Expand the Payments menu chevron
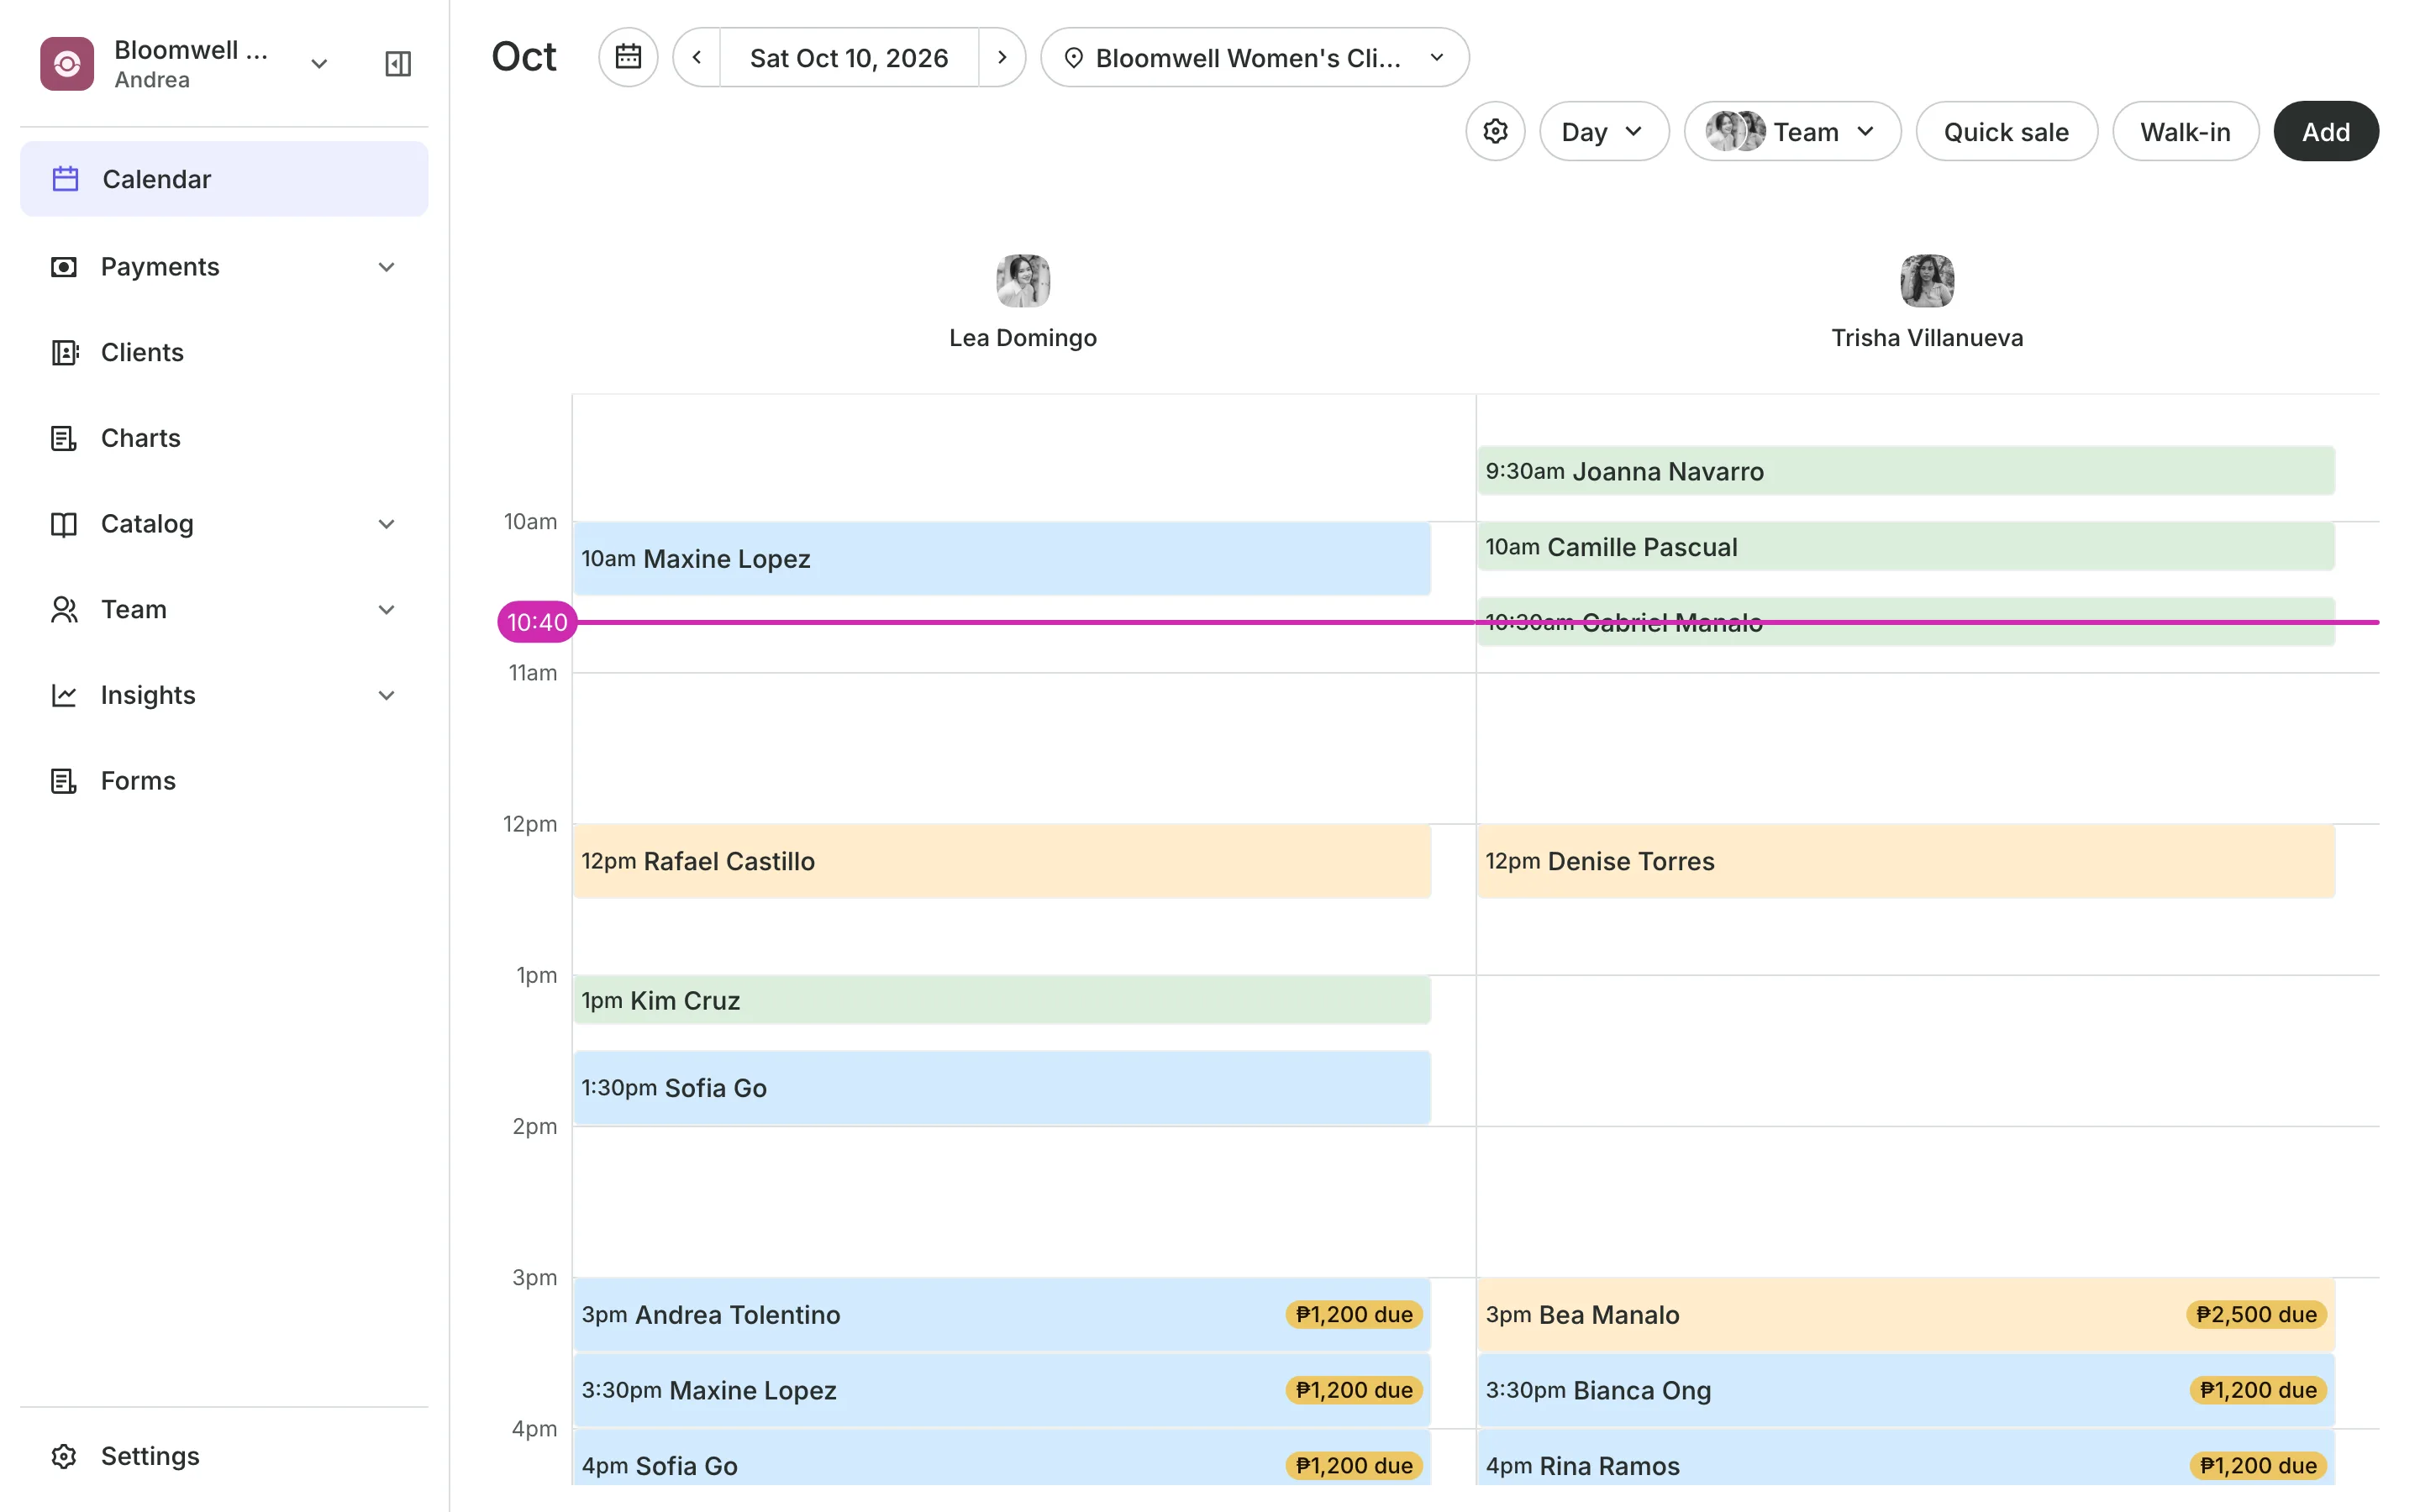 [387, 267]
